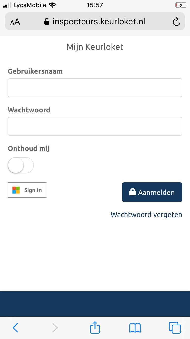Tap the Wi-Fi status icon
Screen dimensions: 190x339
53,5
